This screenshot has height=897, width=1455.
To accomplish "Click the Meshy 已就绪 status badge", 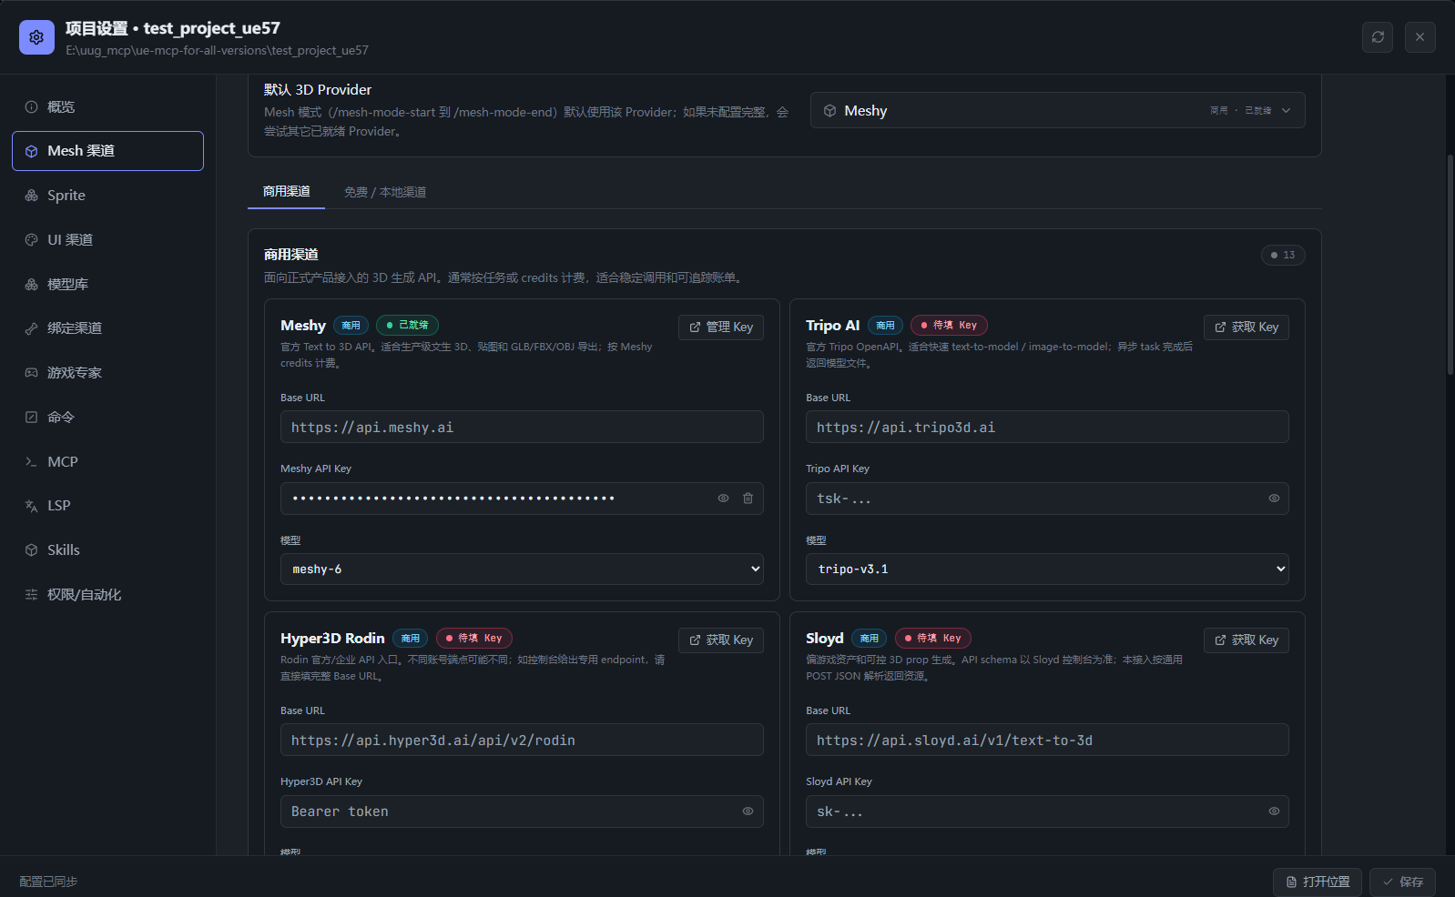I will 407,326.
